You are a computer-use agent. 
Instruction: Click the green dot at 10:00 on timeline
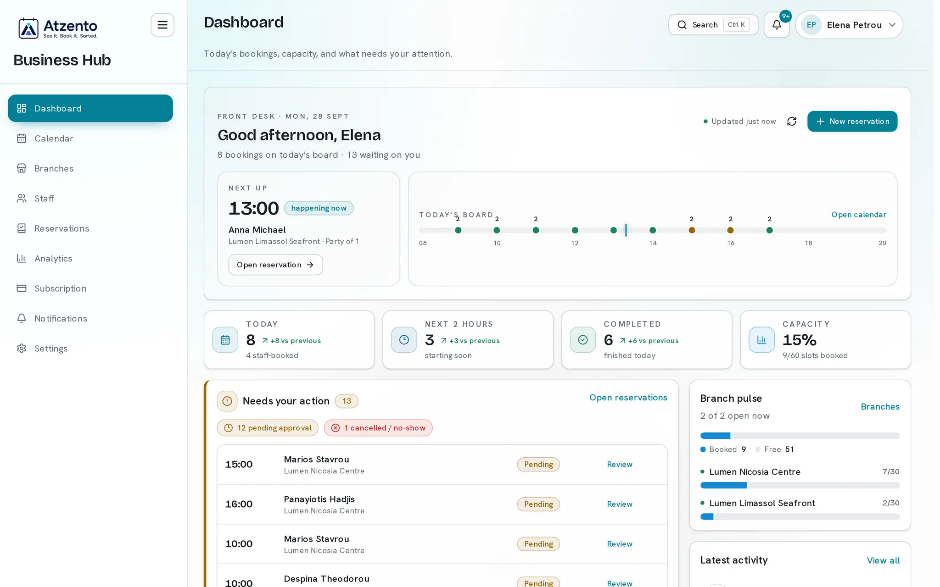click(x=497, y=230)
